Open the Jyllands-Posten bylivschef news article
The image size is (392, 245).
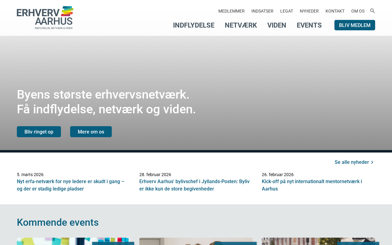(x=194, y=185)
